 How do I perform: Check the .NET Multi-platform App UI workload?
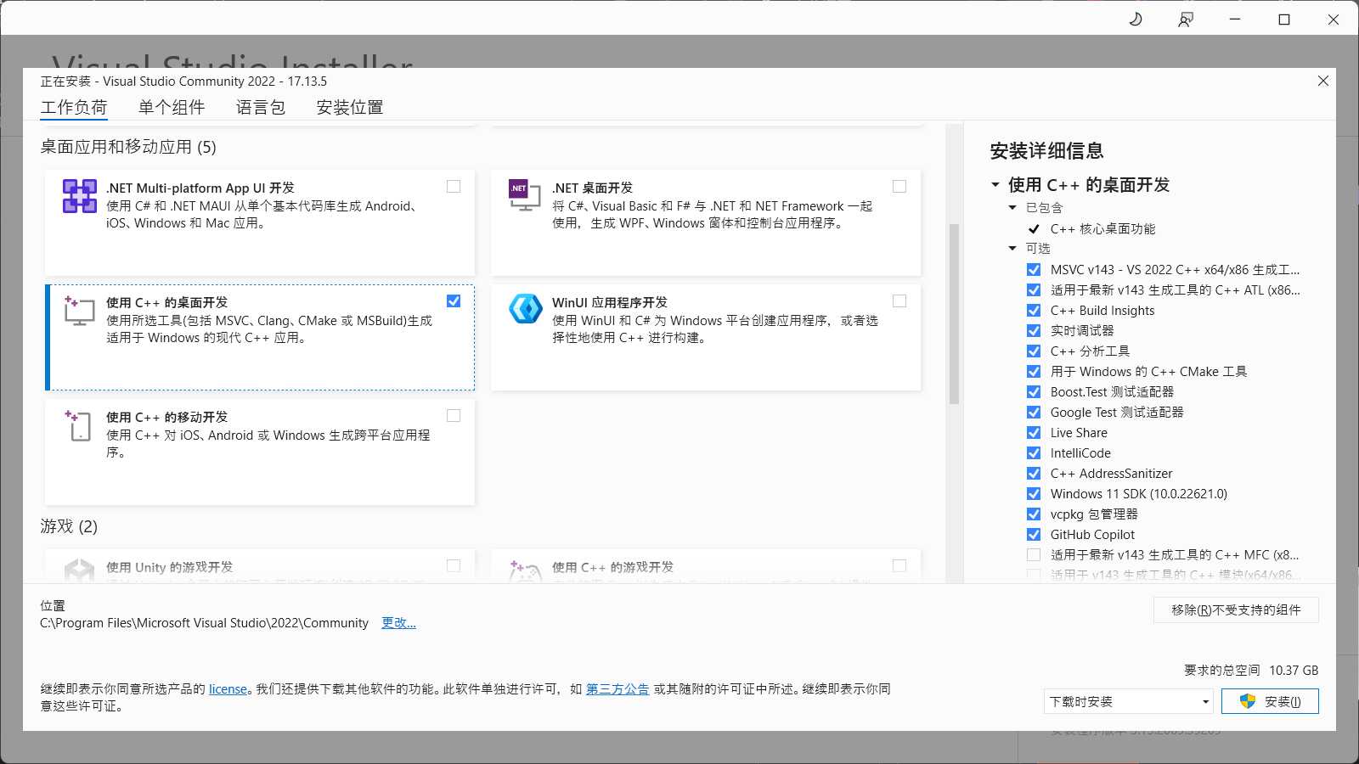coord(454,187)
